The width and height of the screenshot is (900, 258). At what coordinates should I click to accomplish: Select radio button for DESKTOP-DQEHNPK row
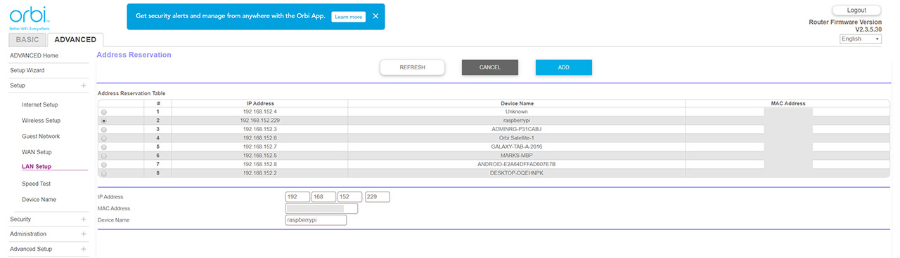(x=105, y=173)
